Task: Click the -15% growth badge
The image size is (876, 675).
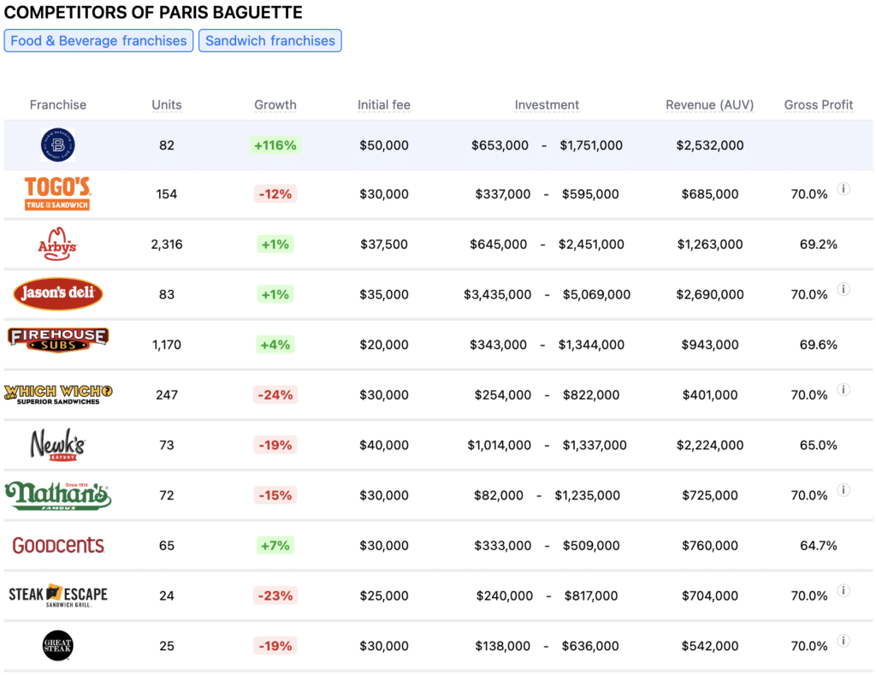Action: pyautogui.click(x=275, y=495)
